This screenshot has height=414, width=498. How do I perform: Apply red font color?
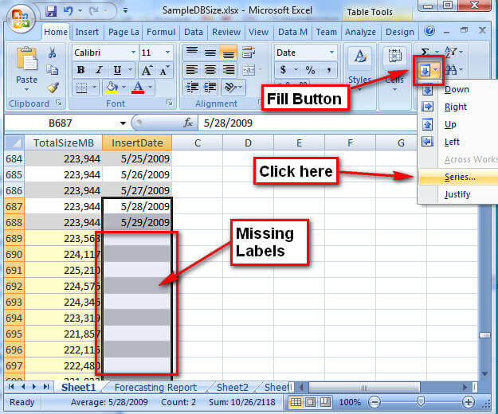(138, 88)
